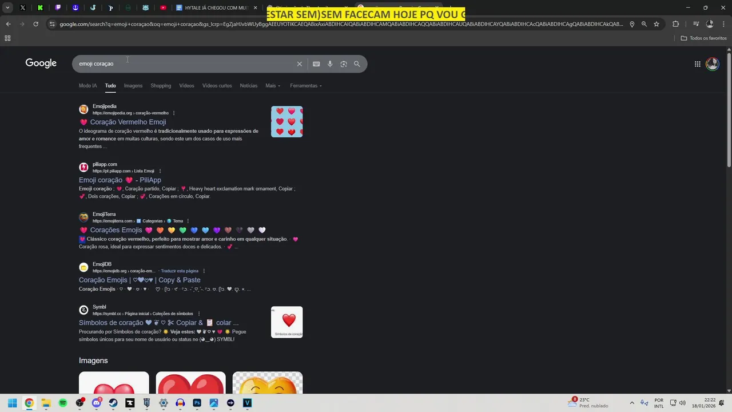Open the on-screen keyboard icon in search bar
The width and height of the screenshot is (732, 412).
(x=316, y=64)
